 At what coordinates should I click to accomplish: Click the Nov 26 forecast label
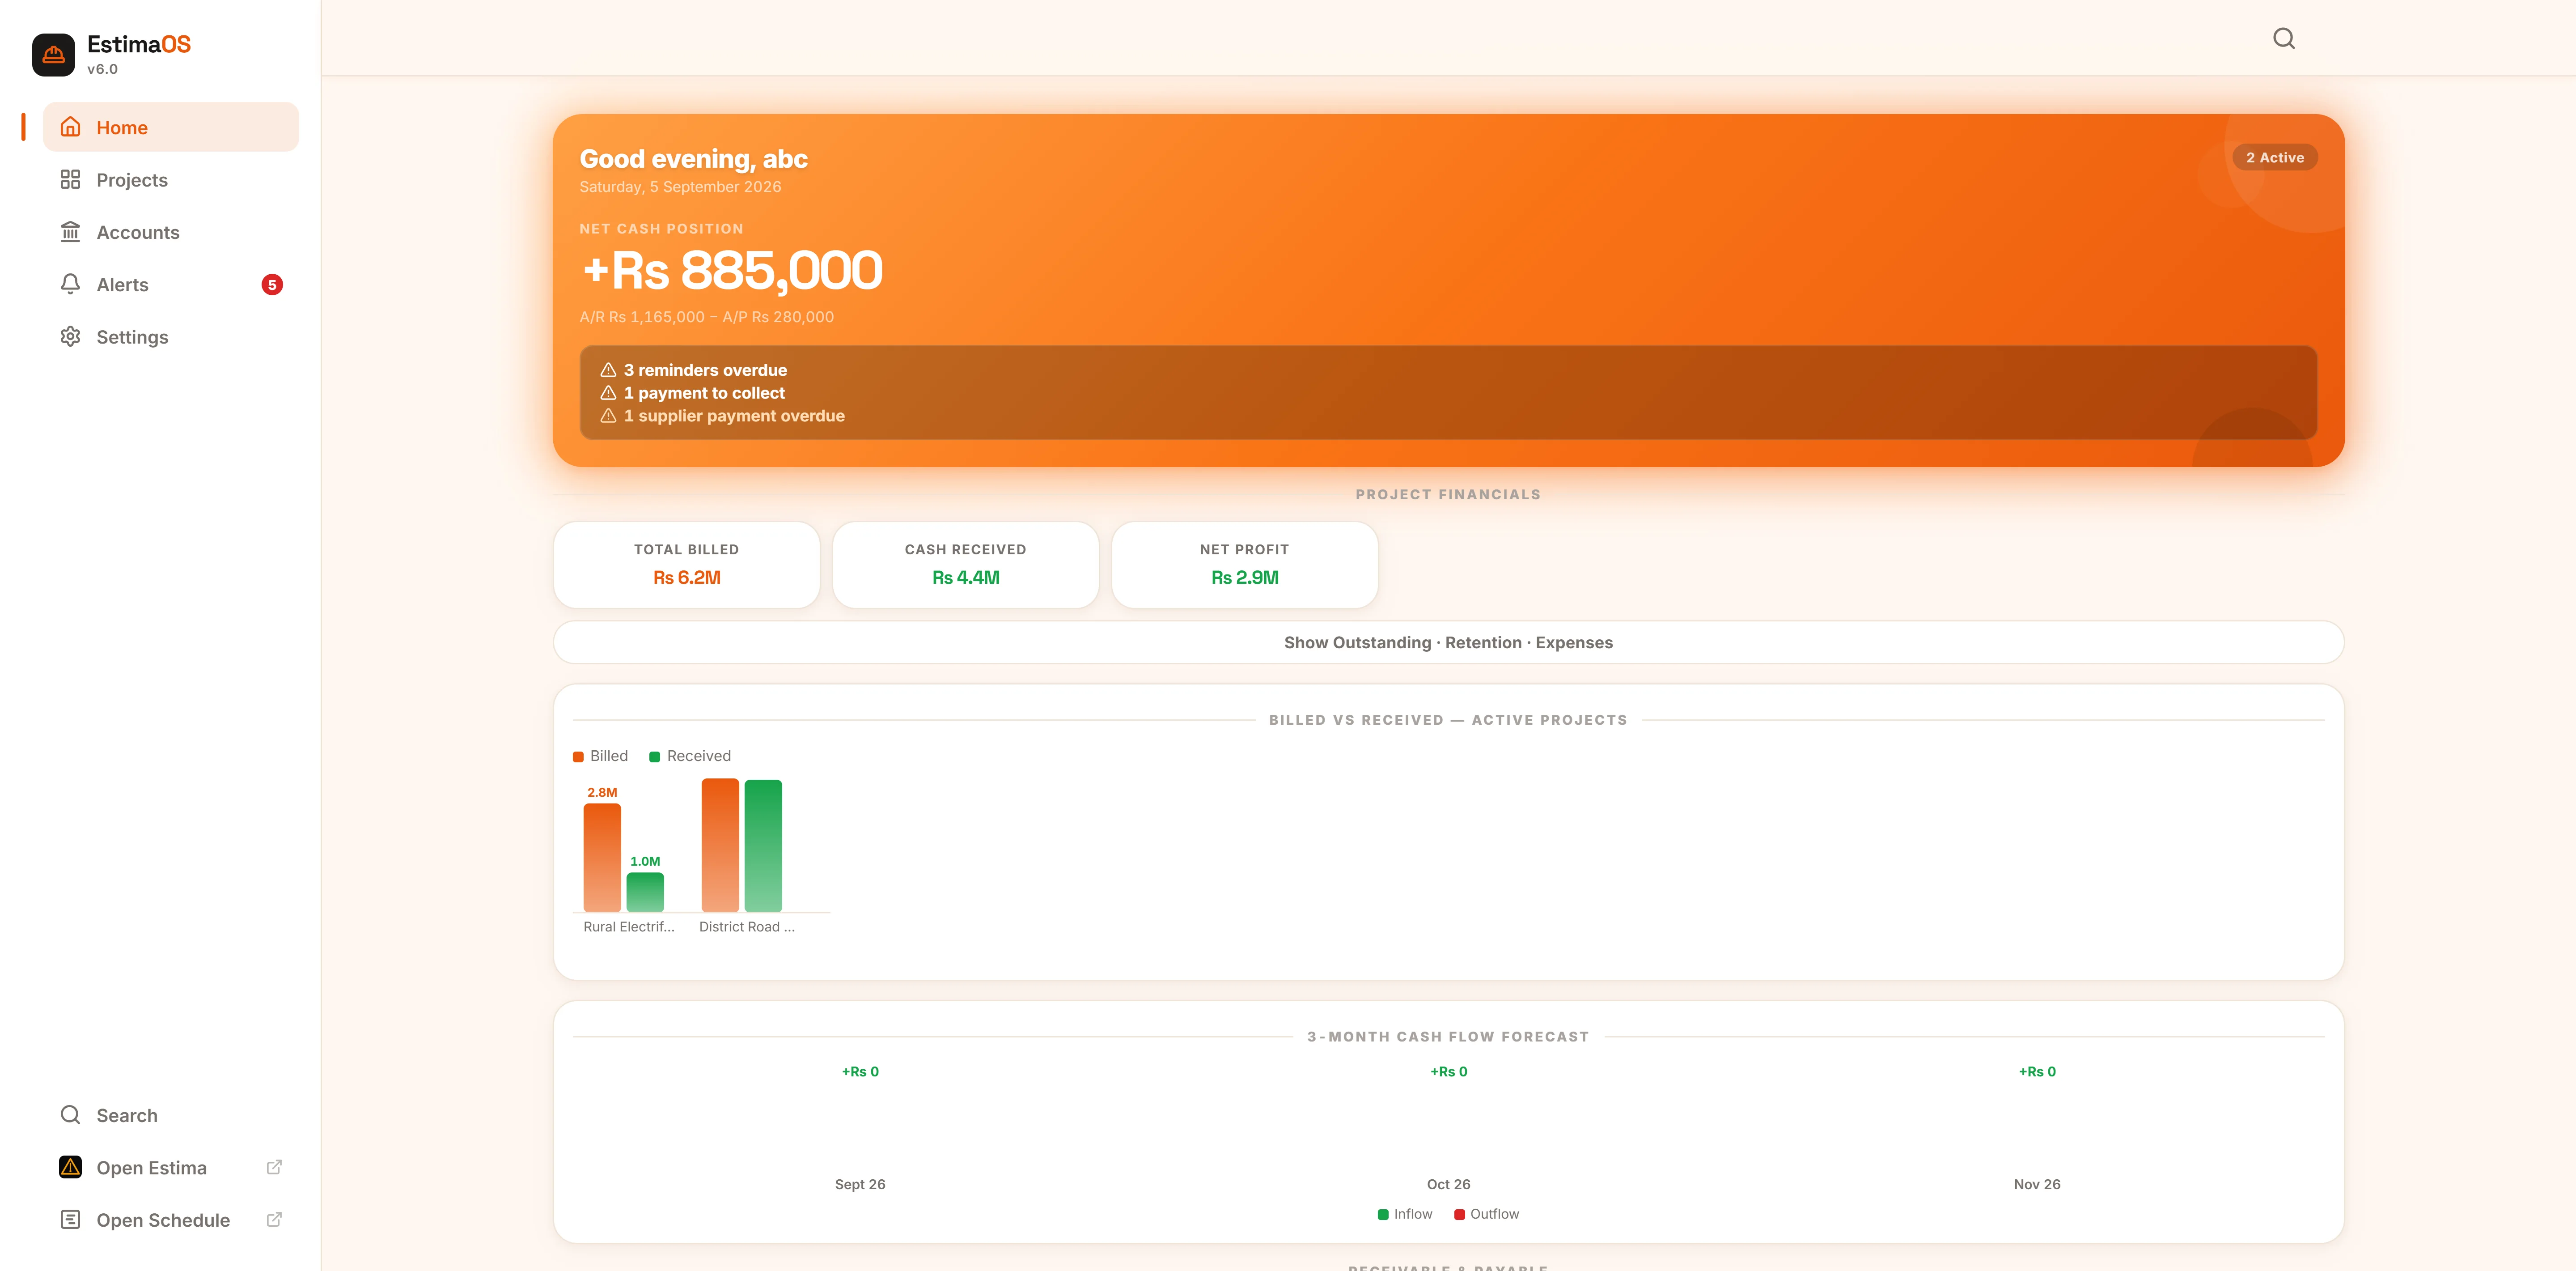(2037, 1184)
